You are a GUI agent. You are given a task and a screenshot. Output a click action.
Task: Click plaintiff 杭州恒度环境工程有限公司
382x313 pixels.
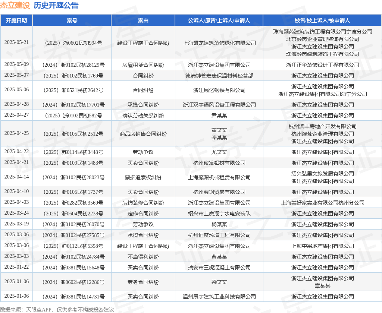(219, 235)
